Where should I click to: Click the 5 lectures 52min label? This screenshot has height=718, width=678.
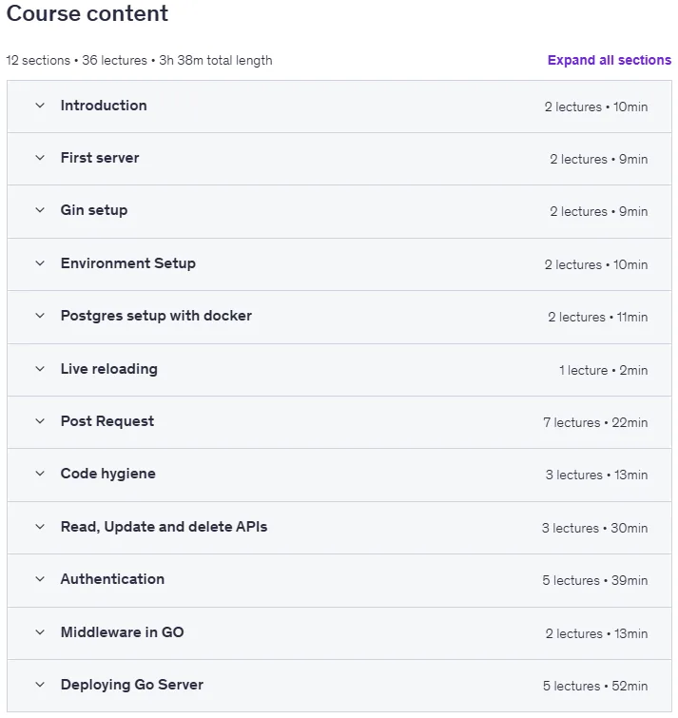pyautogui.click(x=595, y=686)
